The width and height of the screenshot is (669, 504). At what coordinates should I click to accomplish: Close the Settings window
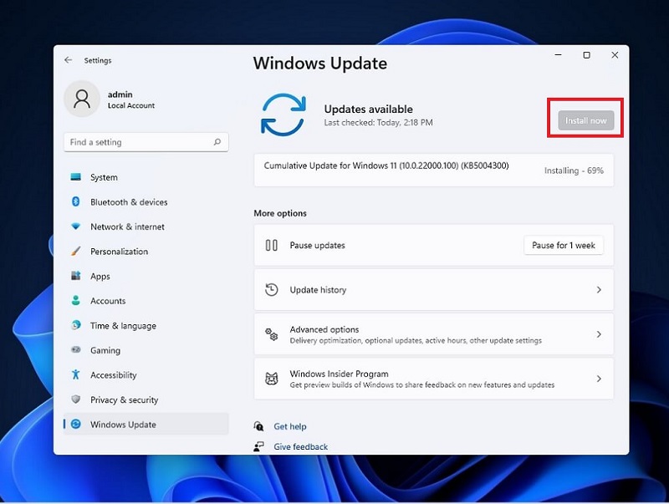click(615, 55)
